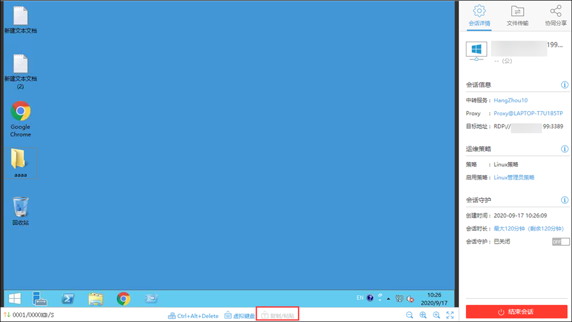Open the 会话详情 tab
The height and width of the screenshot is (322, 572).
pyautogui.click(x=479, y=15)
